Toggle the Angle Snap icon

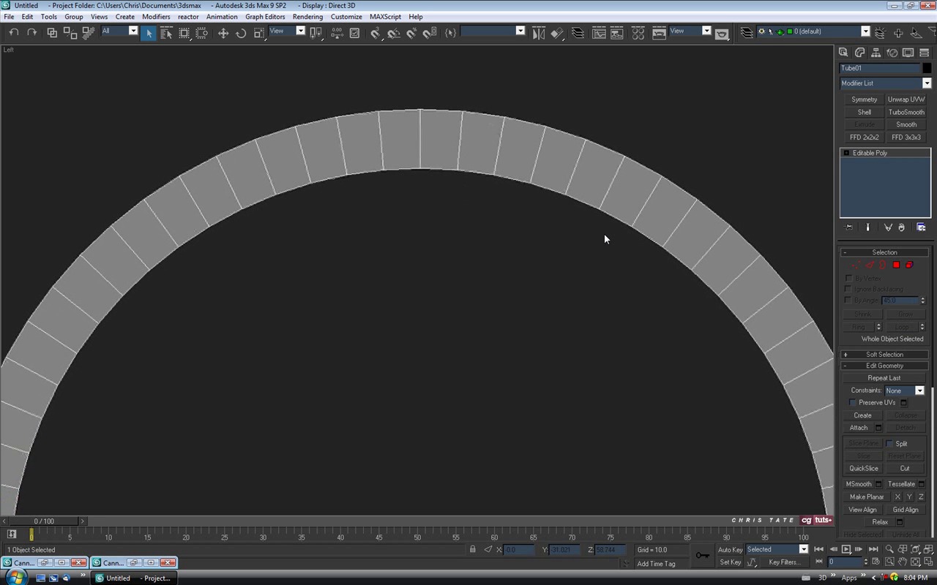[x=394, y=33]
